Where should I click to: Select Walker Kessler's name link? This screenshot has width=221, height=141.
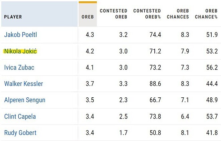tap(23, 84)
